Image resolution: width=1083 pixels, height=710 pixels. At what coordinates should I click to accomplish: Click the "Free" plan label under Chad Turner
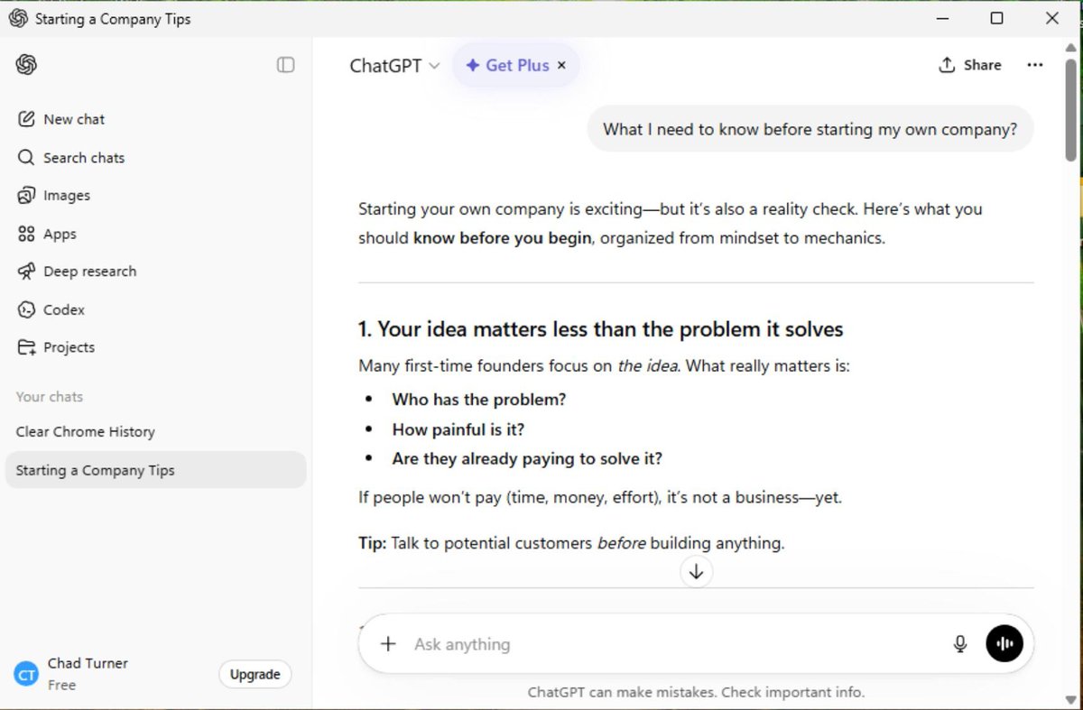click(x=61, y=685)
